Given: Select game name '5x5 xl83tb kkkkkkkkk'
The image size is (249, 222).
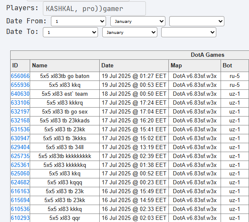Looking at the screenshot, I should (64, 156).
